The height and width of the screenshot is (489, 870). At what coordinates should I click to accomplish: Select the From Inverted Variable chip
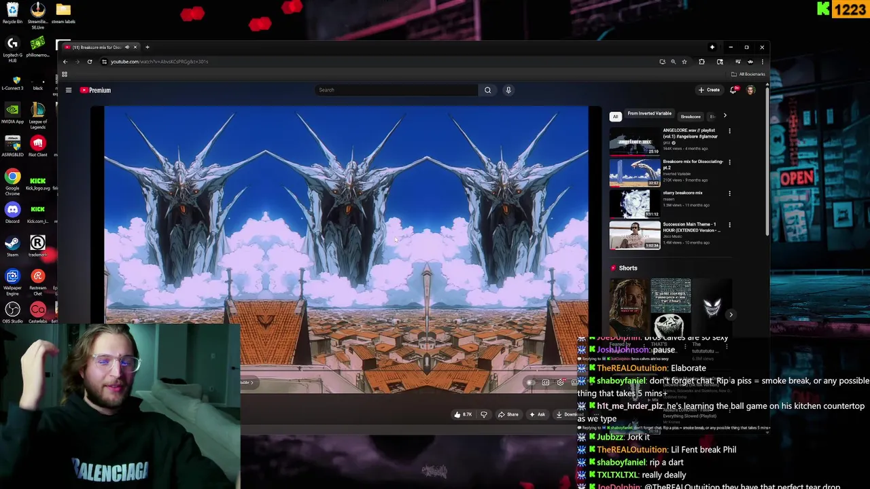(x=649, y=114)
